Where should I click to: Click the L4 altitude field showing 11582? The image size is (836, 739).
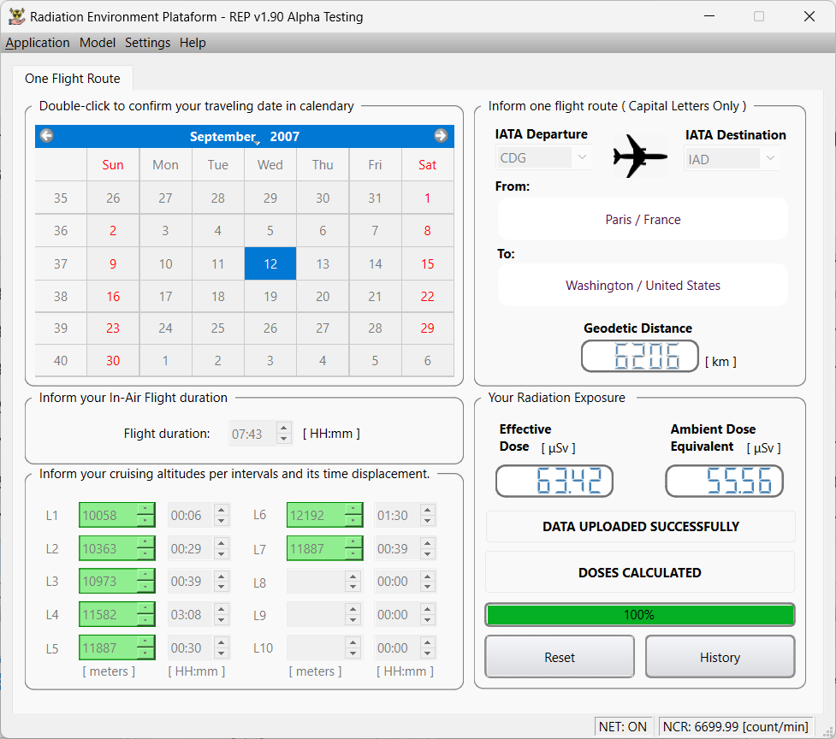pyautogui.click(x=108, y=615)
